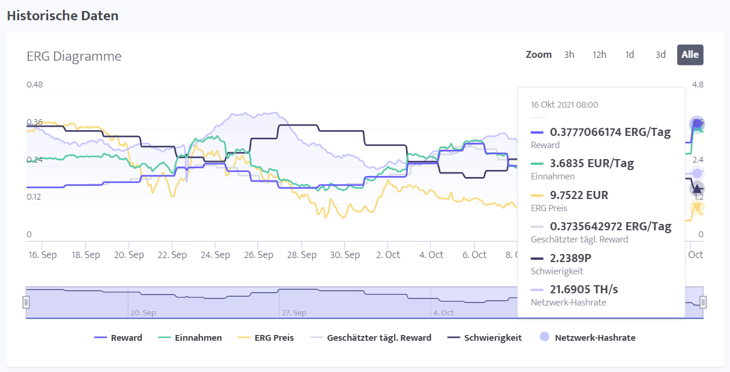Click the 27. Sep mark in the navigator
The height and width of the screenshot is (372, 730).
click(x=294, y=312)
